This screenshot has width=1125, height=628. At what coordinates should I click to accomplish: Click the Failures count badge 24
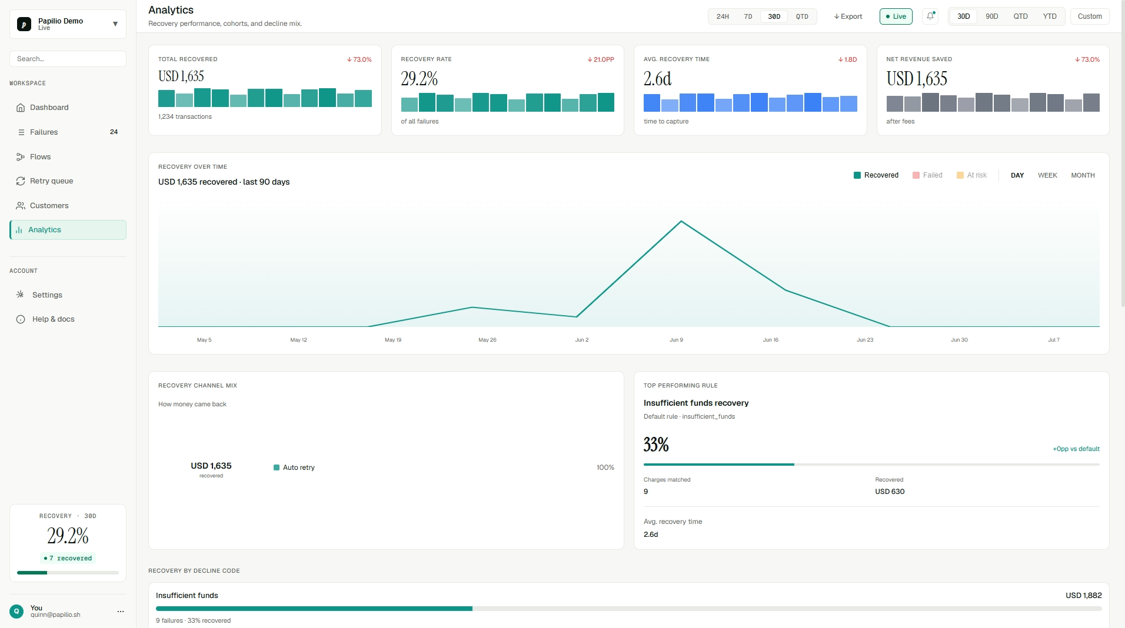click(114, 132)
